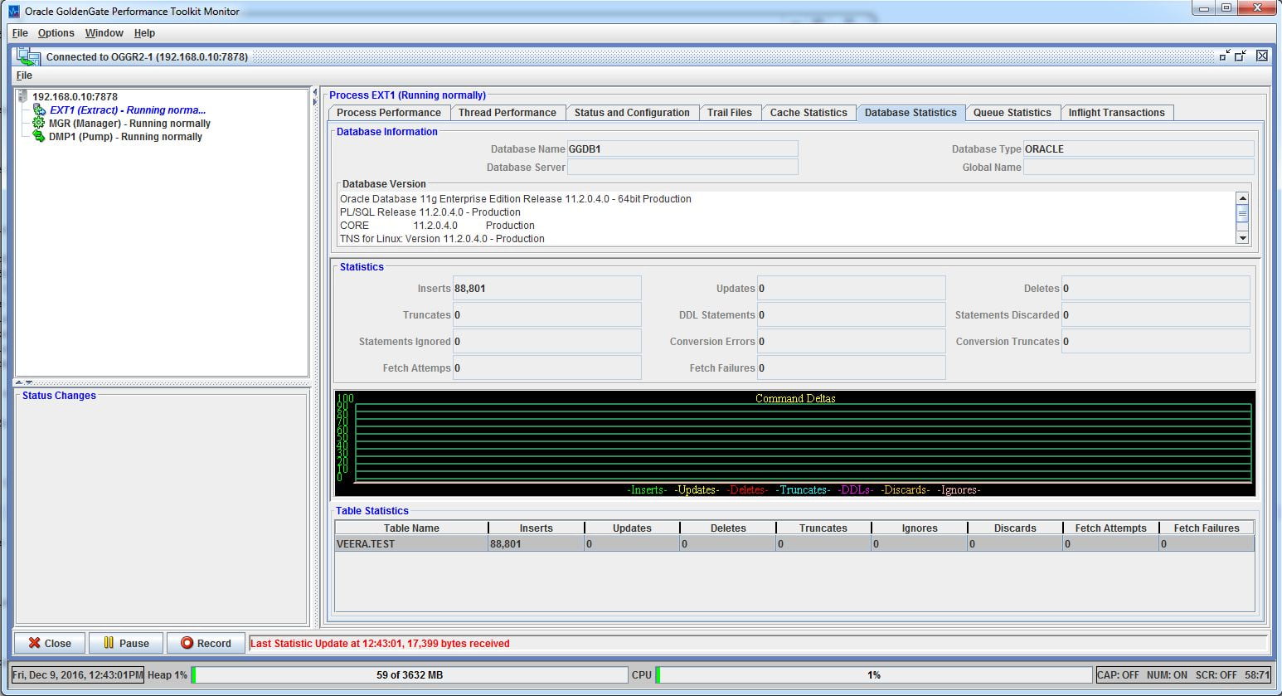1282x696 pixels.
Task: Switch to Thread Performance tab
Action: (x=507, y=113)
